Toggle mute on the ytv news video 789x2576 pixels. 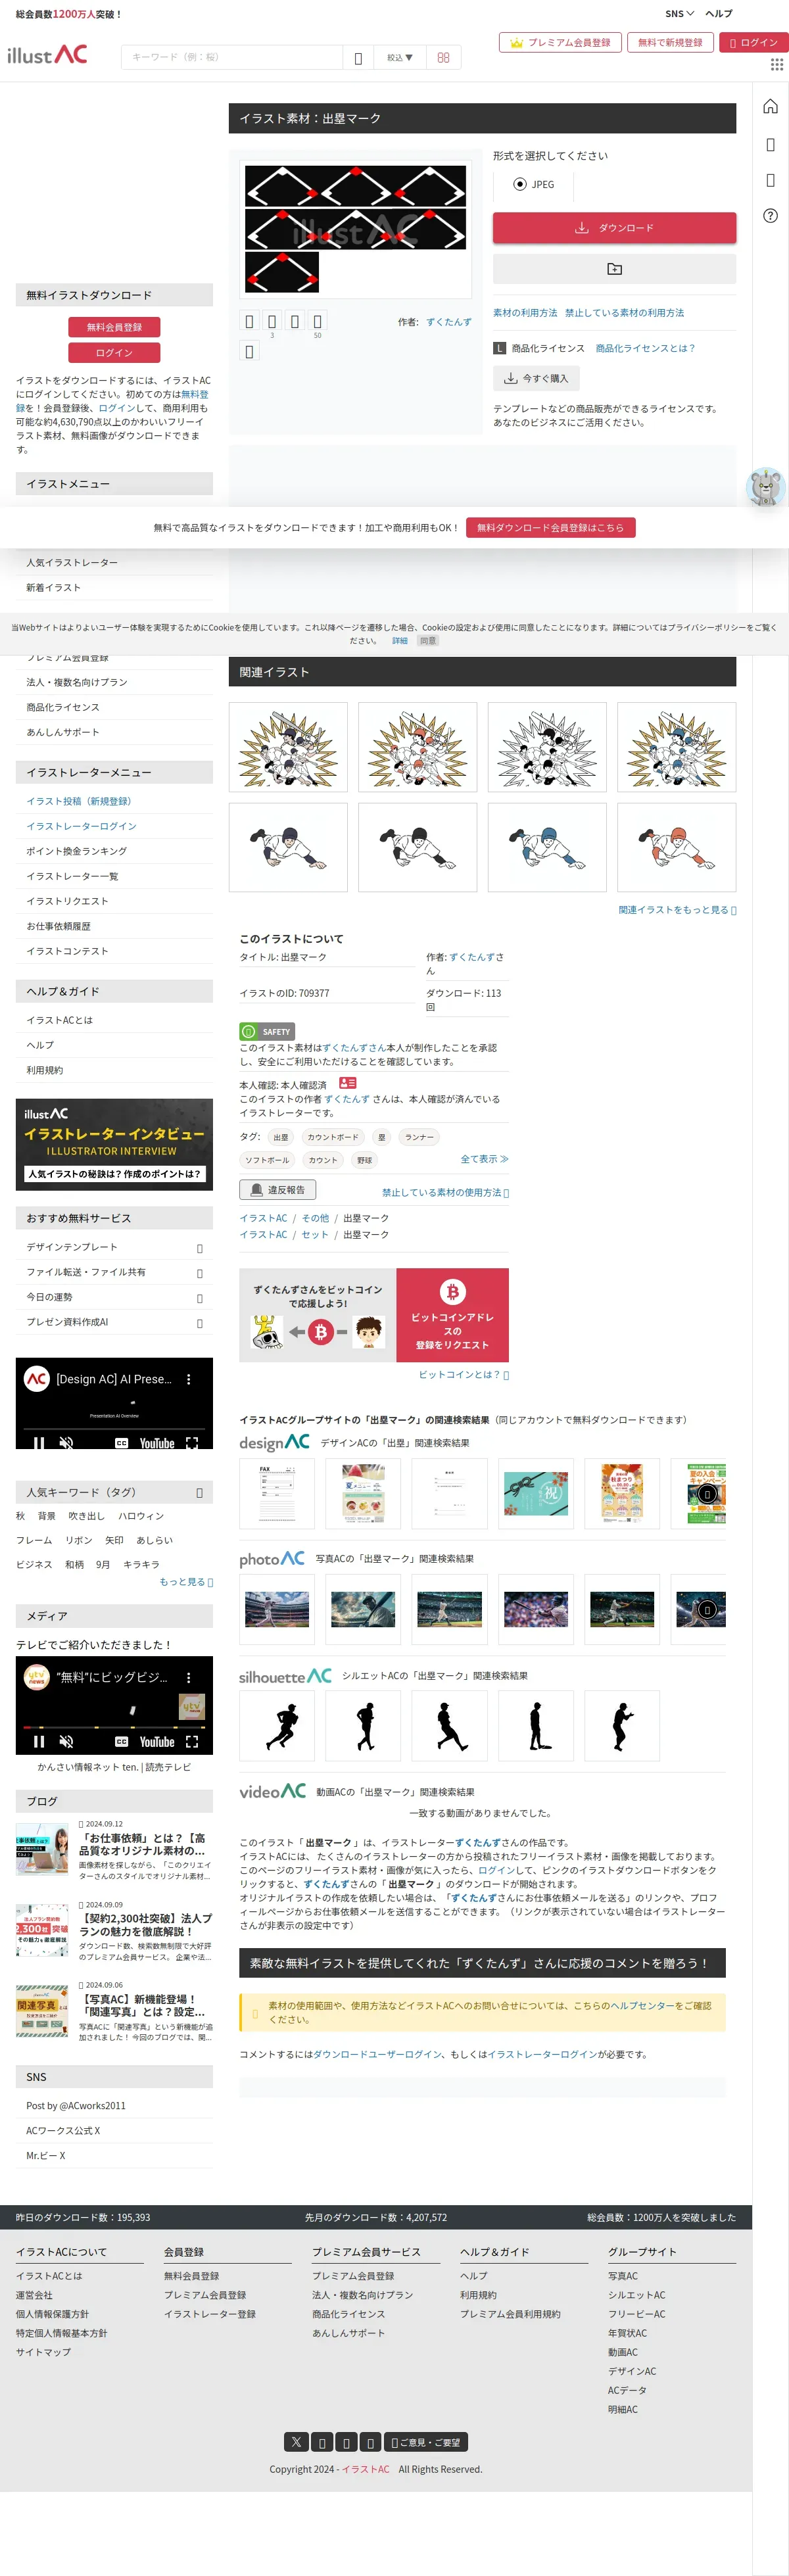click(66, 1741)
